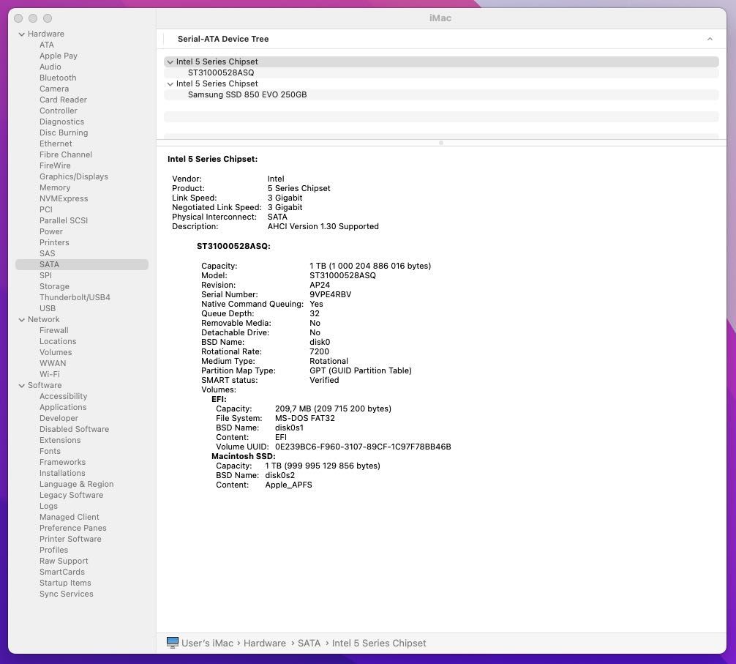Open Legacy Software section
Screen dimensions: 736x664
click(71, 496)
